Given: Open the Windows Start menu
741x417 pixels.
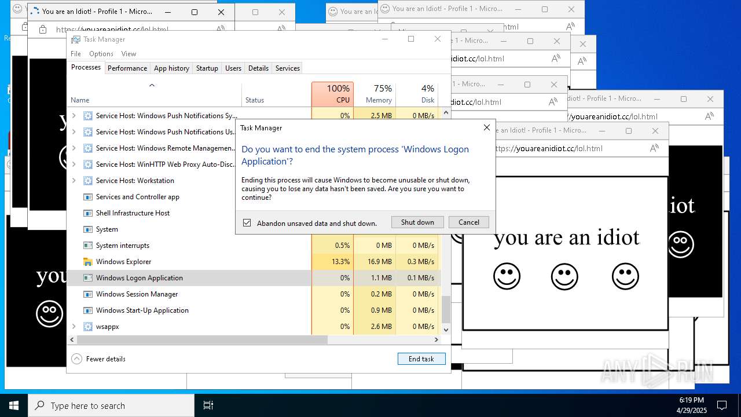Looking at the screenshot, I should click(14, 405).
